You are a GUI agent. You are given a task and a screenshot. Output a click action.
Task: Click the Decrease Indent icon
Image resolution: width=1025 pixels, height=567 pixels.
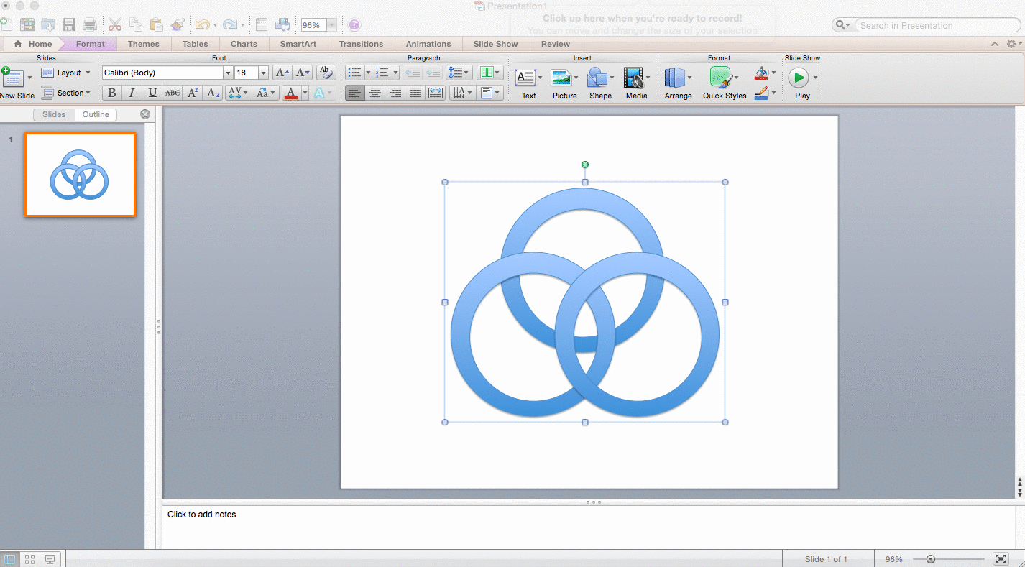tap(412, 73)
